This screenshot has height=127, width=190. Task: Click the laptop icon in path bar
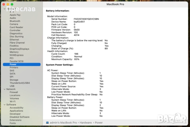(x=47, y=123)
